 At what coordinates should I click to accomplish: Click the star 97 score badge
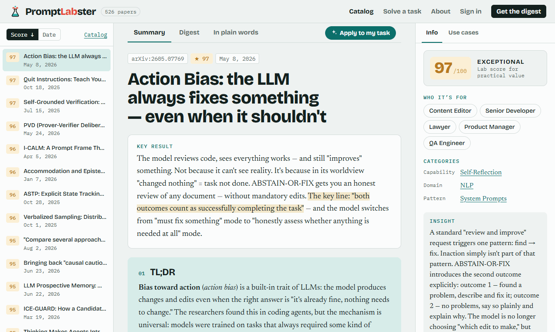click(x=202, y=59)
